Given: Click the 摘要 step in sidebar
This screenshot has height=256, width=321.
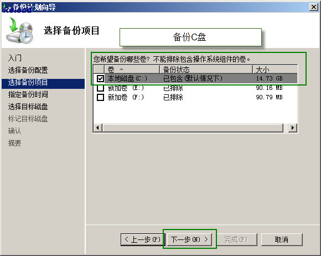Looking at the screenshot, I should pyautogui.click(x=15, y=143).
